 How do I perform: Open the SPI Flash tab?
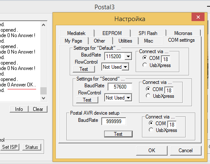[148, 33]
